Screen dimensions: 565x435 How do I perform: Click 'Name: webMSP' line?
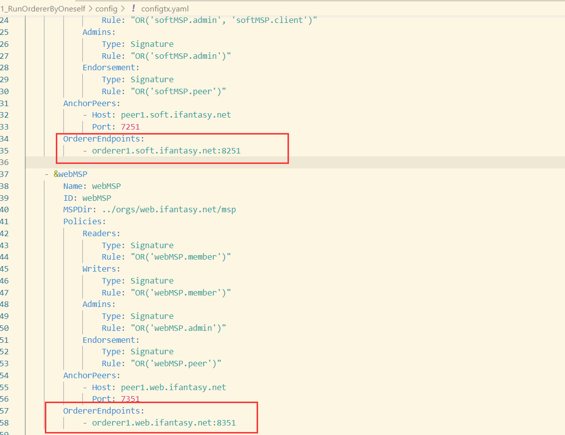point(92,186)
